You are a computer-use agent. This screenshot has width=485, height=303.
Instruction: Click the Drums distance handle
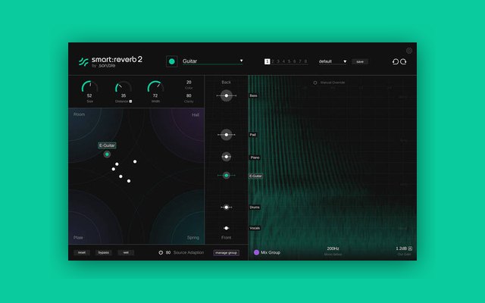tap(227, 207)
